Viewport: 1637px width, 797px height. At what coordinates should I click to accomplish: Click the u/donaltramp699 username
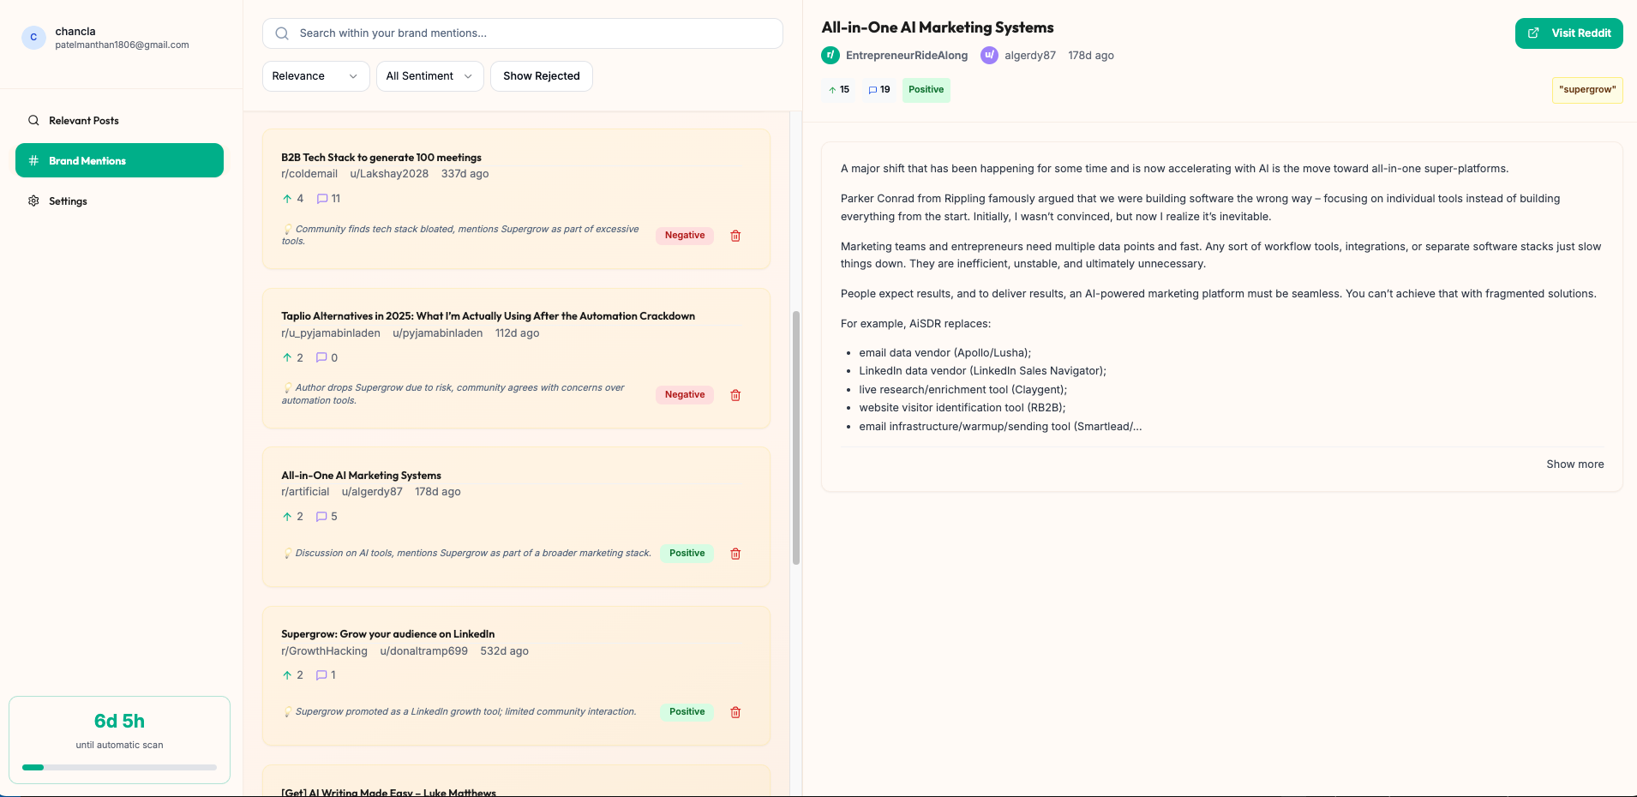pyautogui.click(x=423, y=651)
